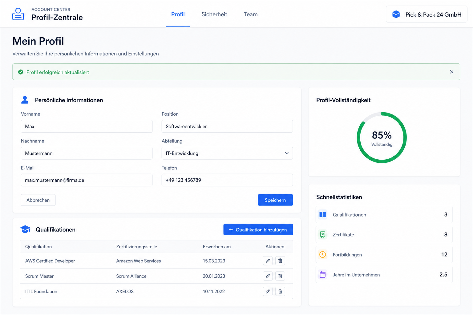The width and height of the screenshot is (473, 315).
Task: Click the Jahre im Unternehmen value 2.5
Action: pos(443,274)
